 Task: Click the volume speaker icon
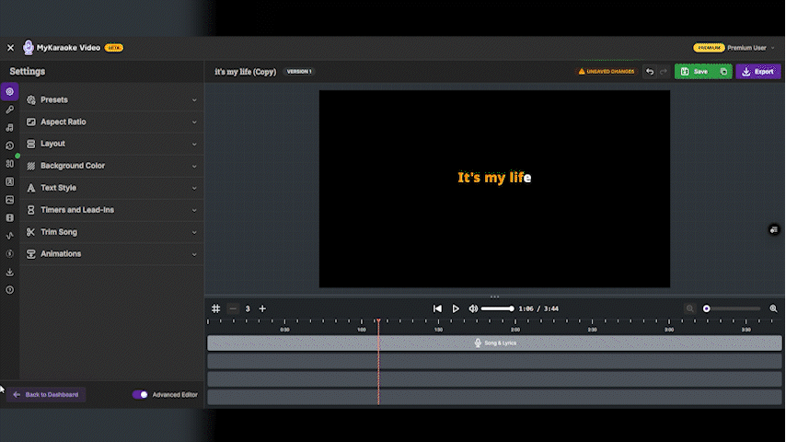tap(473, 308)
